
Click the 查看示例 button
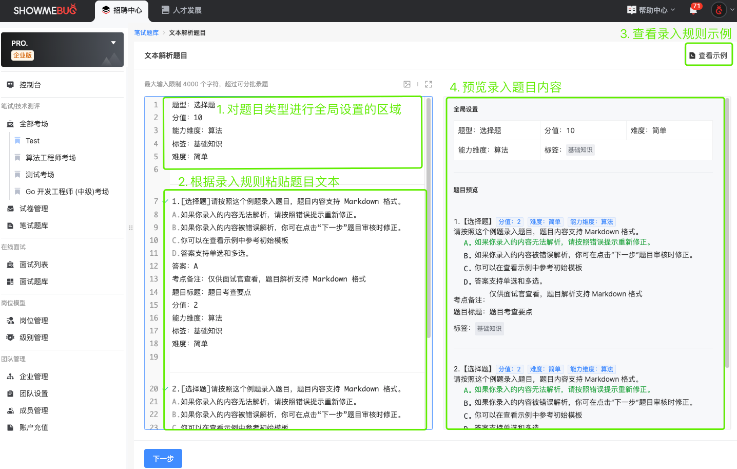click(x=708, y=55)
